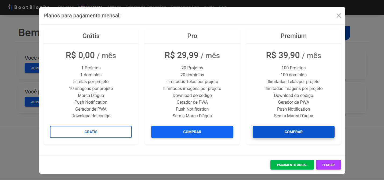
Task: Close the plans dialog with the X icon
Action: tap(339, 16)
